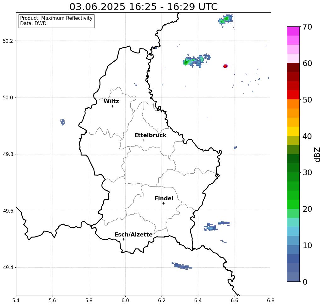324x306 pixels.
Task: Click the longitude label 5.6
Action: click(53, 301)
